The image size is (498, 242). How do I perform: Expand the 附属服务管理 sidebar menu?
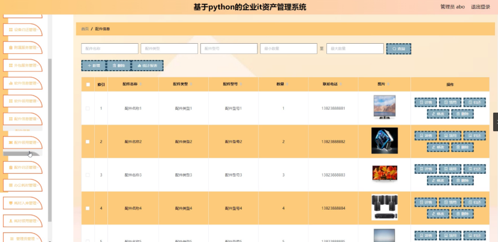(23, 47)
